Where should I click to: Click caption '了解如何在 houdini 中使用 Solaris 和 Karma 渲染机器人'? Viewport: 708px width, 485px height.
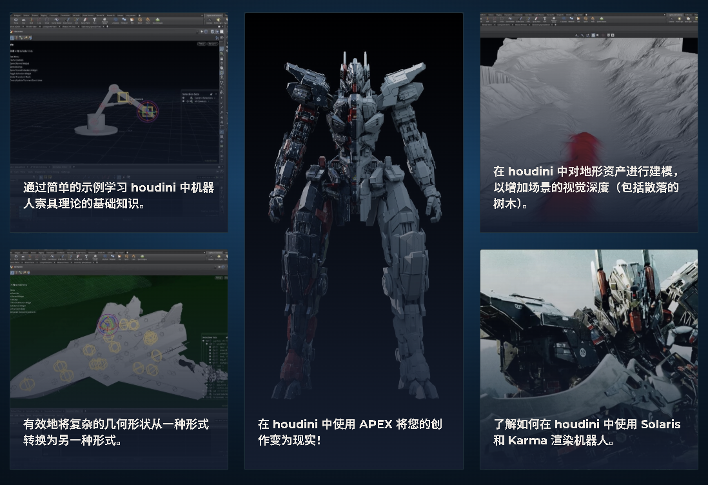pos(587,431)
